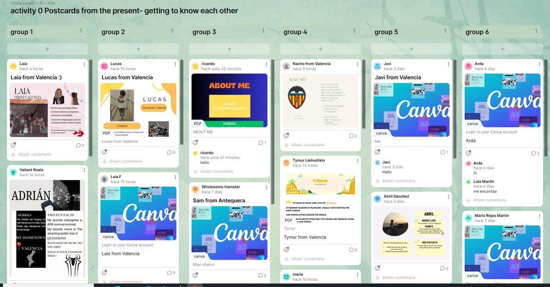
Task: Add comment under Javi's Hello comment
Action: pyautogui.click(x=399, y=181)
